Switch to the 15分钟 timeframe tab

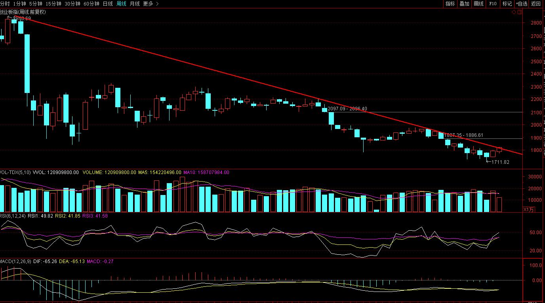[x=53, y=4]
